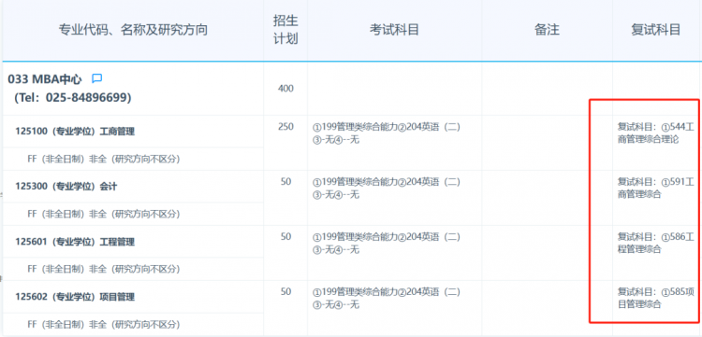The image size is (702, 337).
Task: Click the FF 非全 direction under 工程管理
Action: (x=103, y=269)
